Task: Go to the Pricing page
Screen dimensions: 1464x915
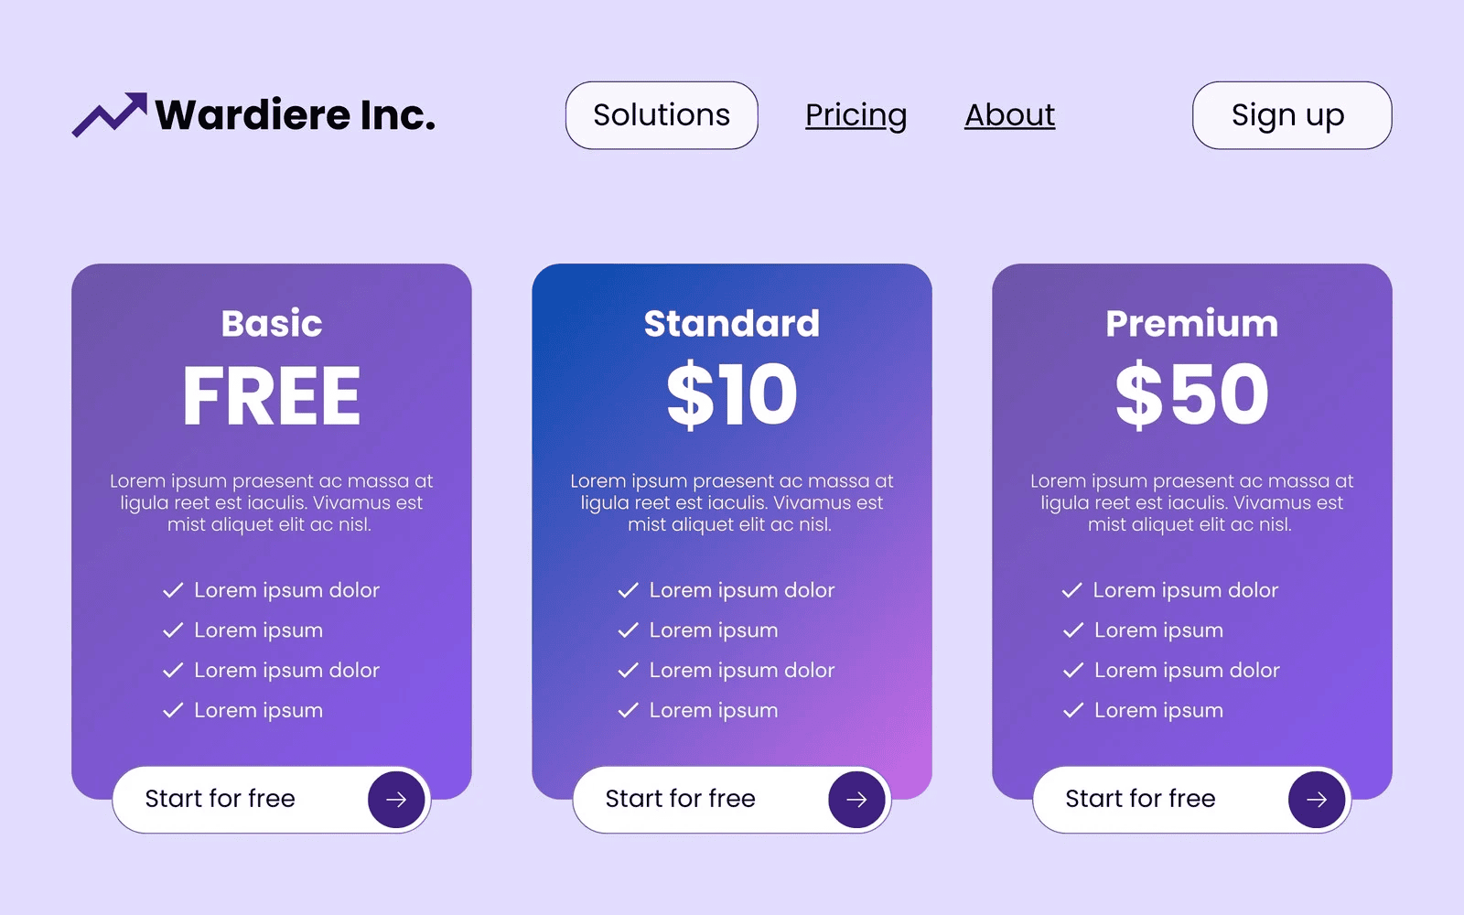Action: click(x=856, y=115)
